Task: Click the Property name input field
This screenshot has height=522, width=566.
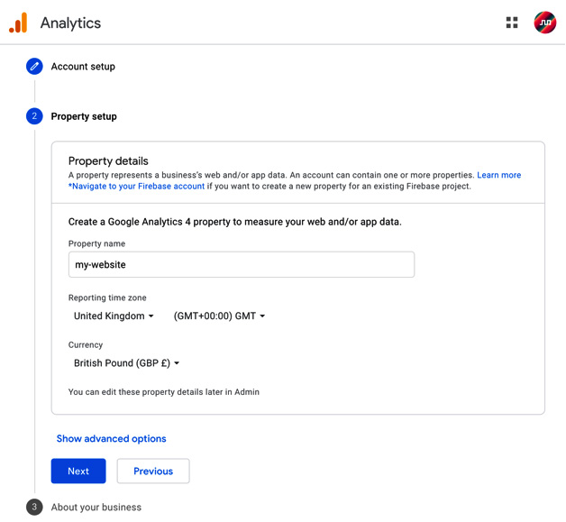Action: 242,265
